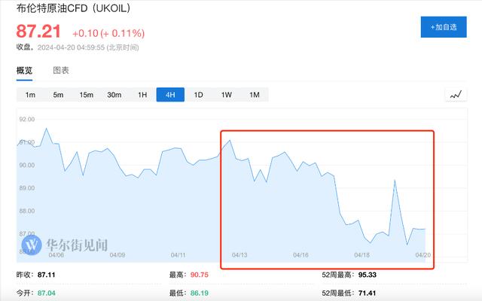482x301 pixels.
Task: Select the 1W timeframe
Action: pos(227,95)
